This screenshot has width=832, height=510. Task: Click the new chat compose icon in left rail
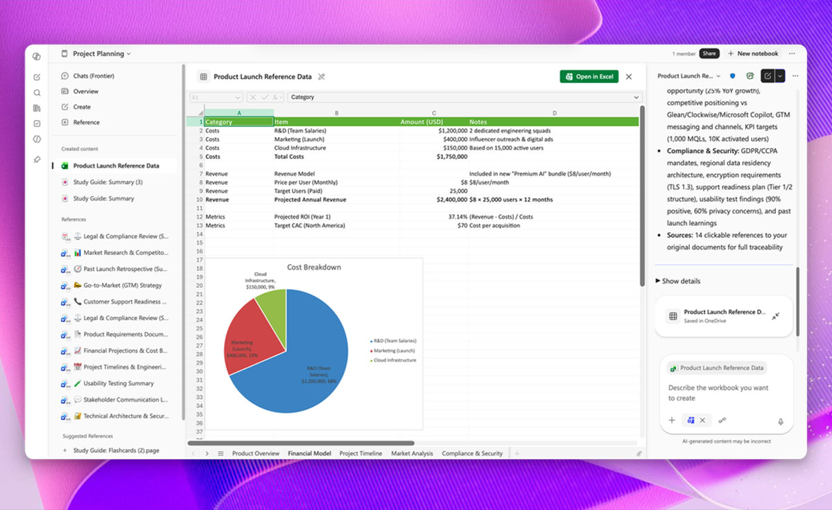37,77
